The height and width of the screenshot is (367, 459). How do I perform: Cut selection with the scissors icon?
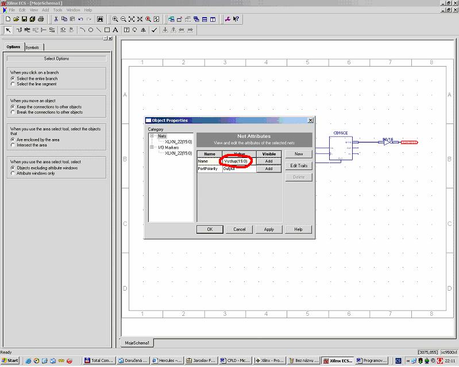click(x=56, y=20)
